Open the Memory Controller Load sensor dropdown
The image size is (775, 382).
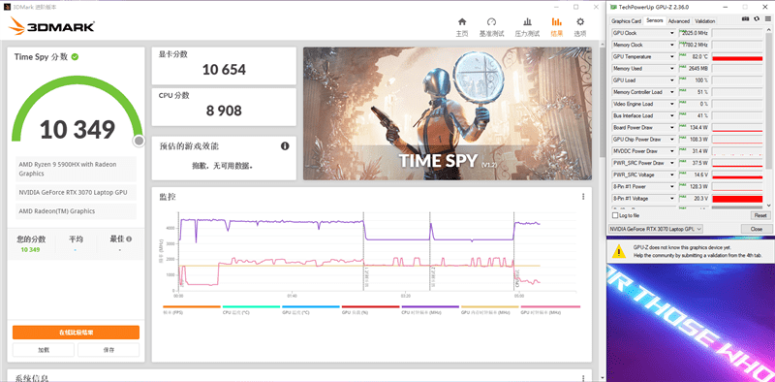click(672, 92)
